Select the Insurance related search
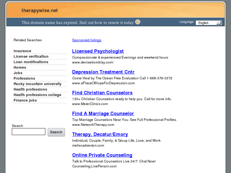The image size is (231, 173). [22, 51]
